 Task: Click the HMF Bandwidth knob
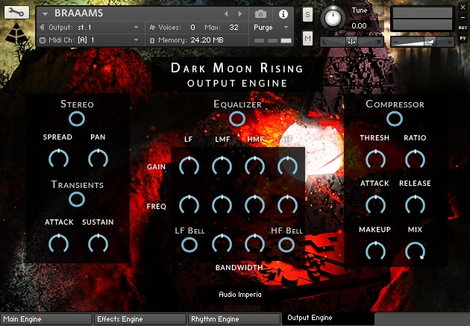point(255,244)
